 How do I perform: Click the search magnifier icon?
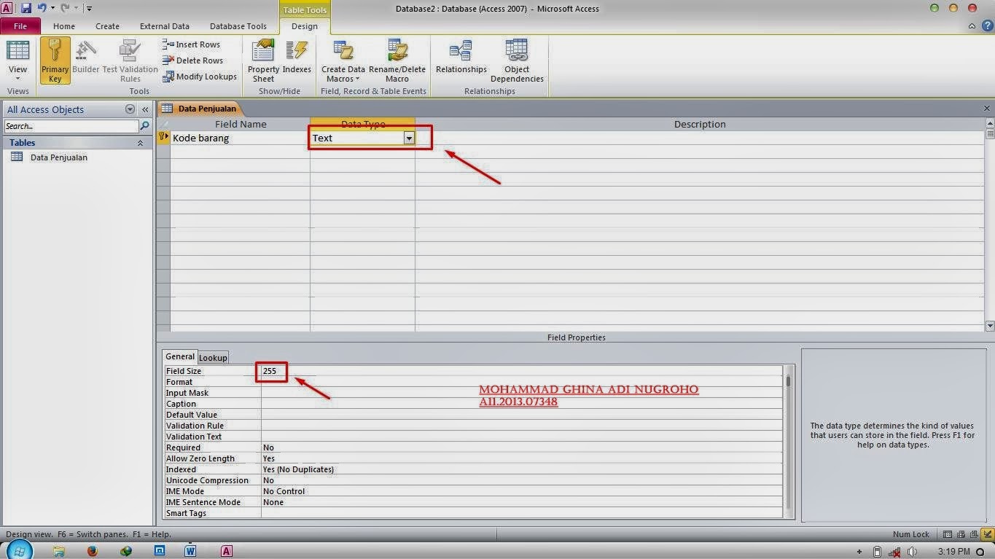click(144, 126)
